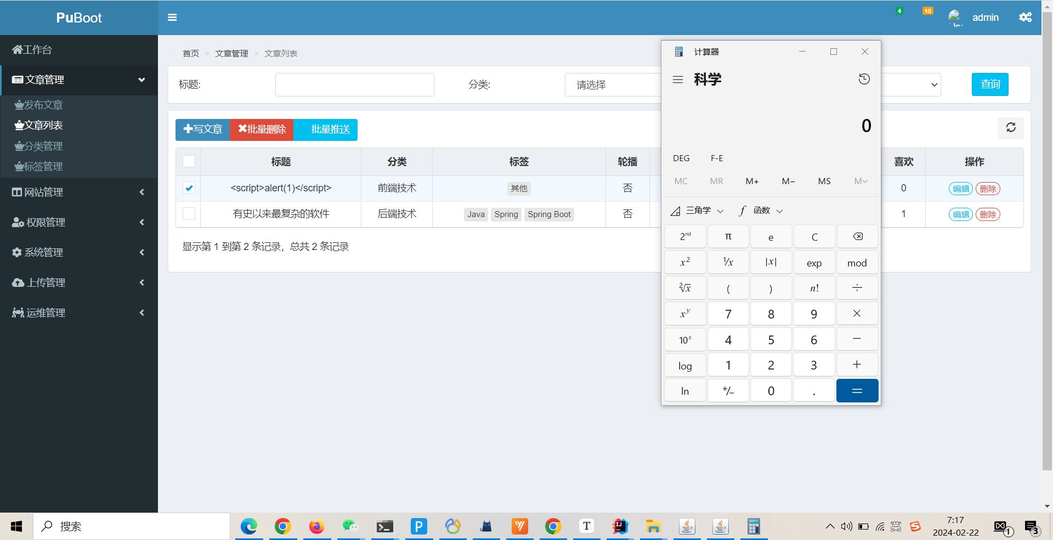Screen dimensions: 1053x540
Task: Open 发布文章 in the sidebar submenu
Action: click(x=38, y=105)
